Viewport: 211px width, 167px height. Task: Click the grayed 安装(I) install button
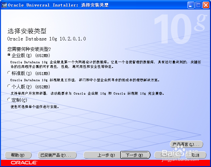pyautogui.click(x=167, y=155)
